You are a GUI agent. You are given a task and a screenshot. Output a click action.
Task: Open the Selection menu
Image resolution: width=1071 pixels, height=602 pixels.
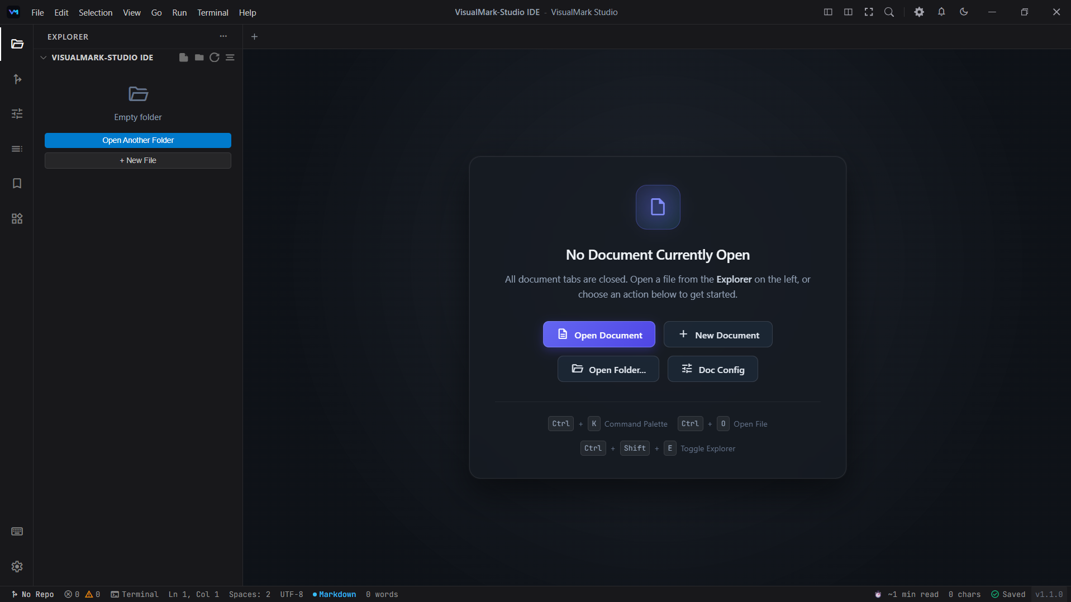point(96,12)
